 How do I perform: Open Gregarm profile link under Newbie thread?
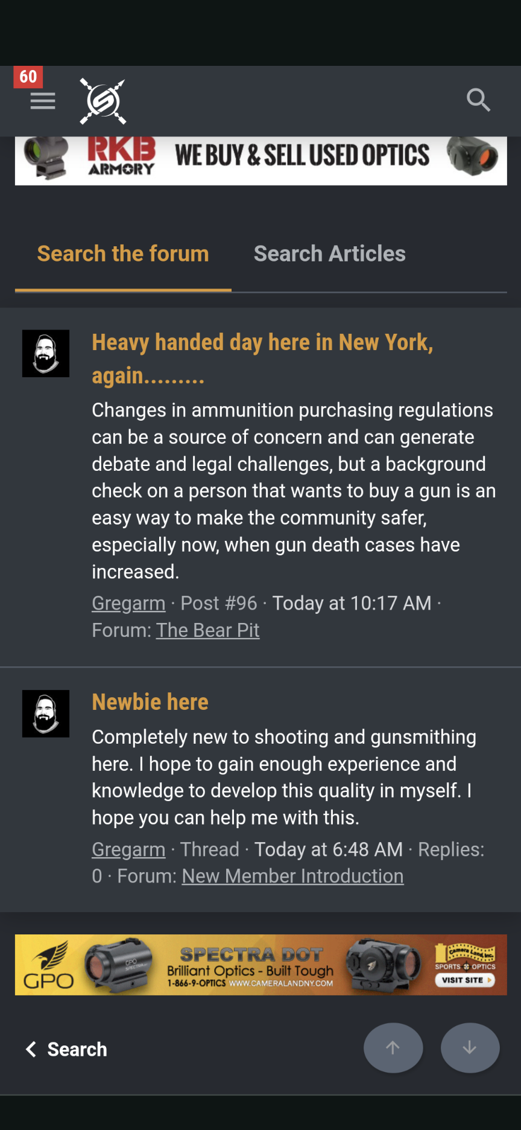point(128,849)
